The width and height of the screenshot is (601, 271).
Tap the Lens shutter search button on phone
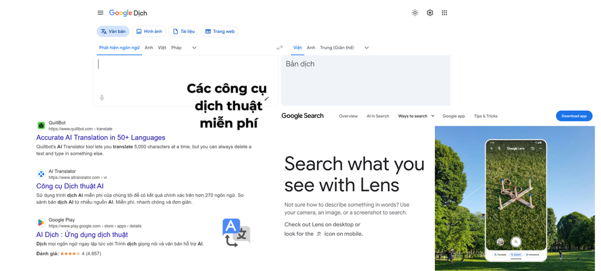[516, 242]
